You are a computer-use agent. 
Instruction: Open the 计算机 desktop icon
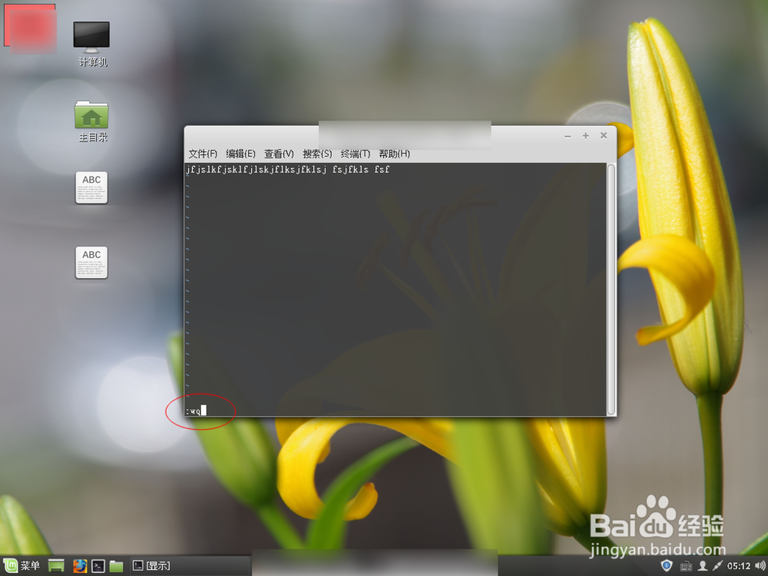pos(91,38)
